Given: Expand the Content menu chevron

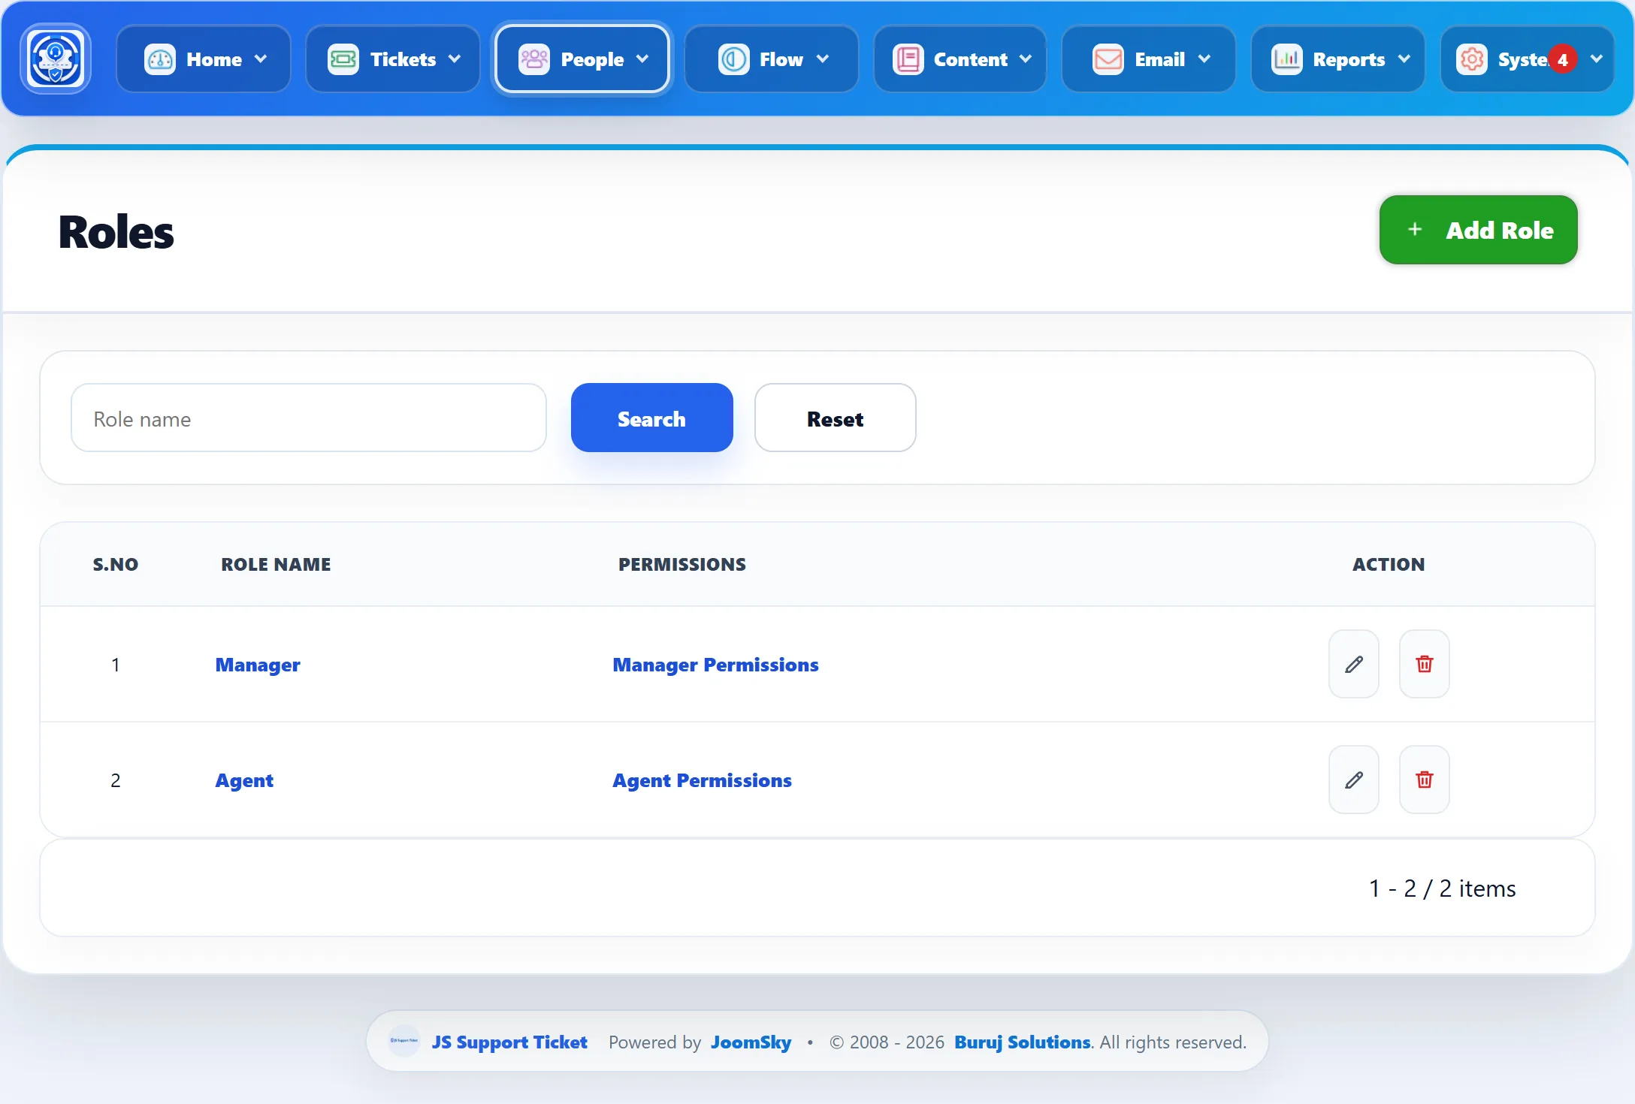Looking at the screenshot, I should [1026, 59].
